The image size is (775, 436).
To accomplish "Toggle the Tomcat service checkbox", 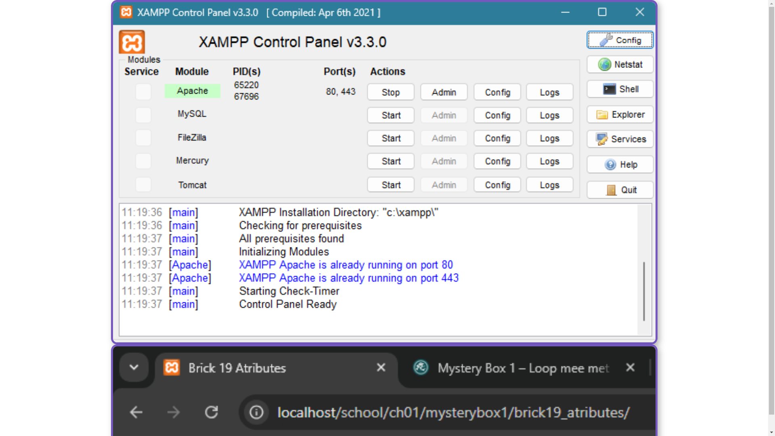I will coord(143,185).
